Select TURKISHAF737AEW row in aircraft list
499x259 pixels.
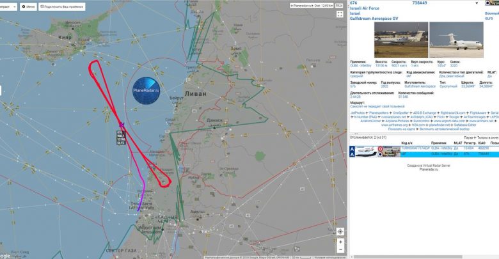coord(424,148)
